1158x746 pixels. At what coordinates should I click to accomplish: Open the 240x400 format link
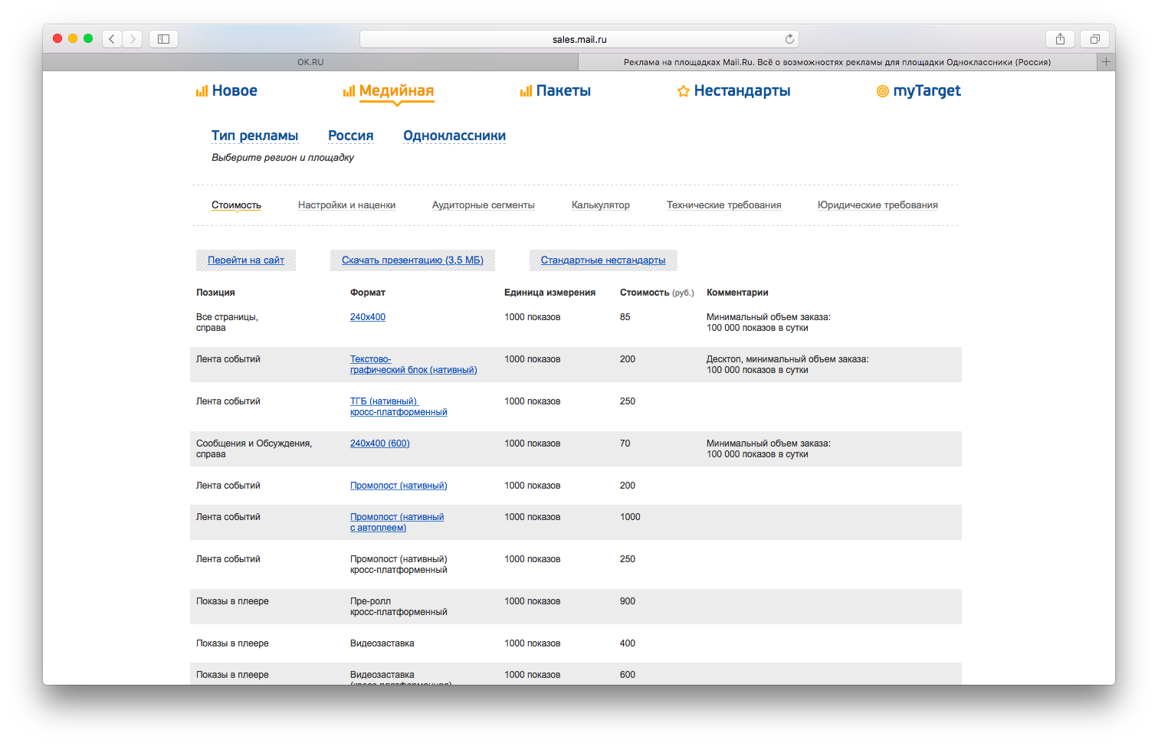(368, 317)
